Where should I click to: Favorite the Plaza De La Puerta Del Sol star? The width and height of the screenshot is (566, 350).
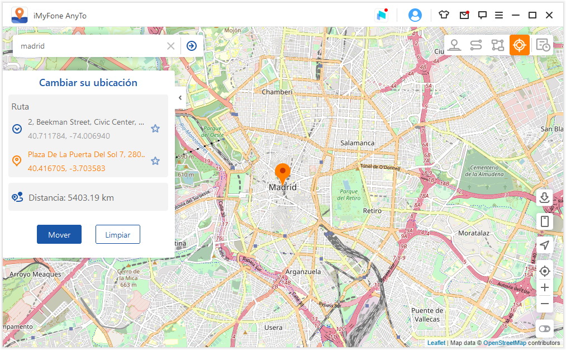click(155, 161)
